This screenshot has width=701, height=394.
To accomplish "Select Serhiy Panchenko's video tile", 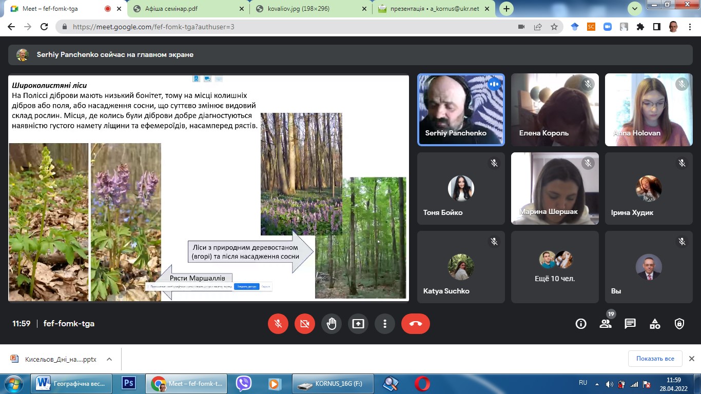I will click(x=461, y=110).
